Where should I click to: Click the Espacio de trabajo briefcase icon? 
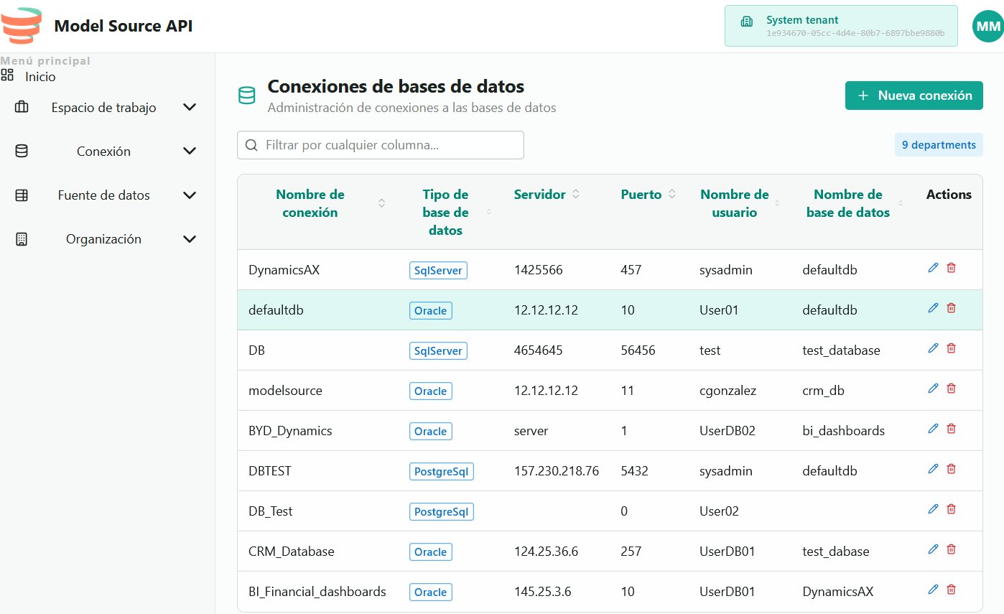pyautogui.click(x=22, y=108)
